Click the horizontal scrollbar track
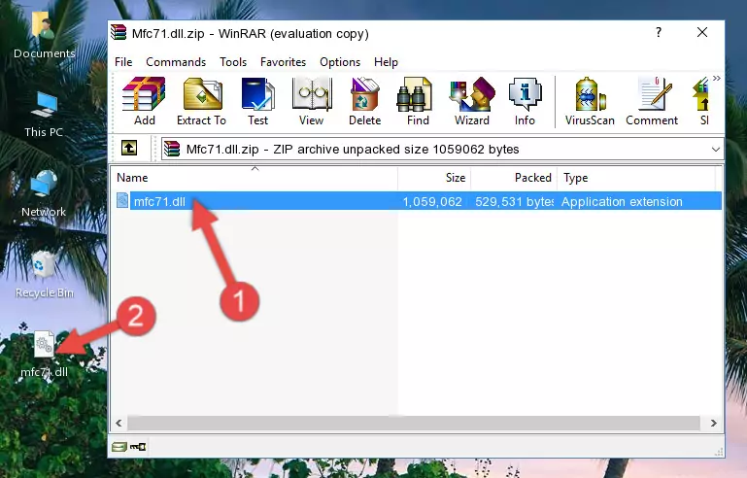The height and width of the screenshot is (478, 747). tap(414, 423)
